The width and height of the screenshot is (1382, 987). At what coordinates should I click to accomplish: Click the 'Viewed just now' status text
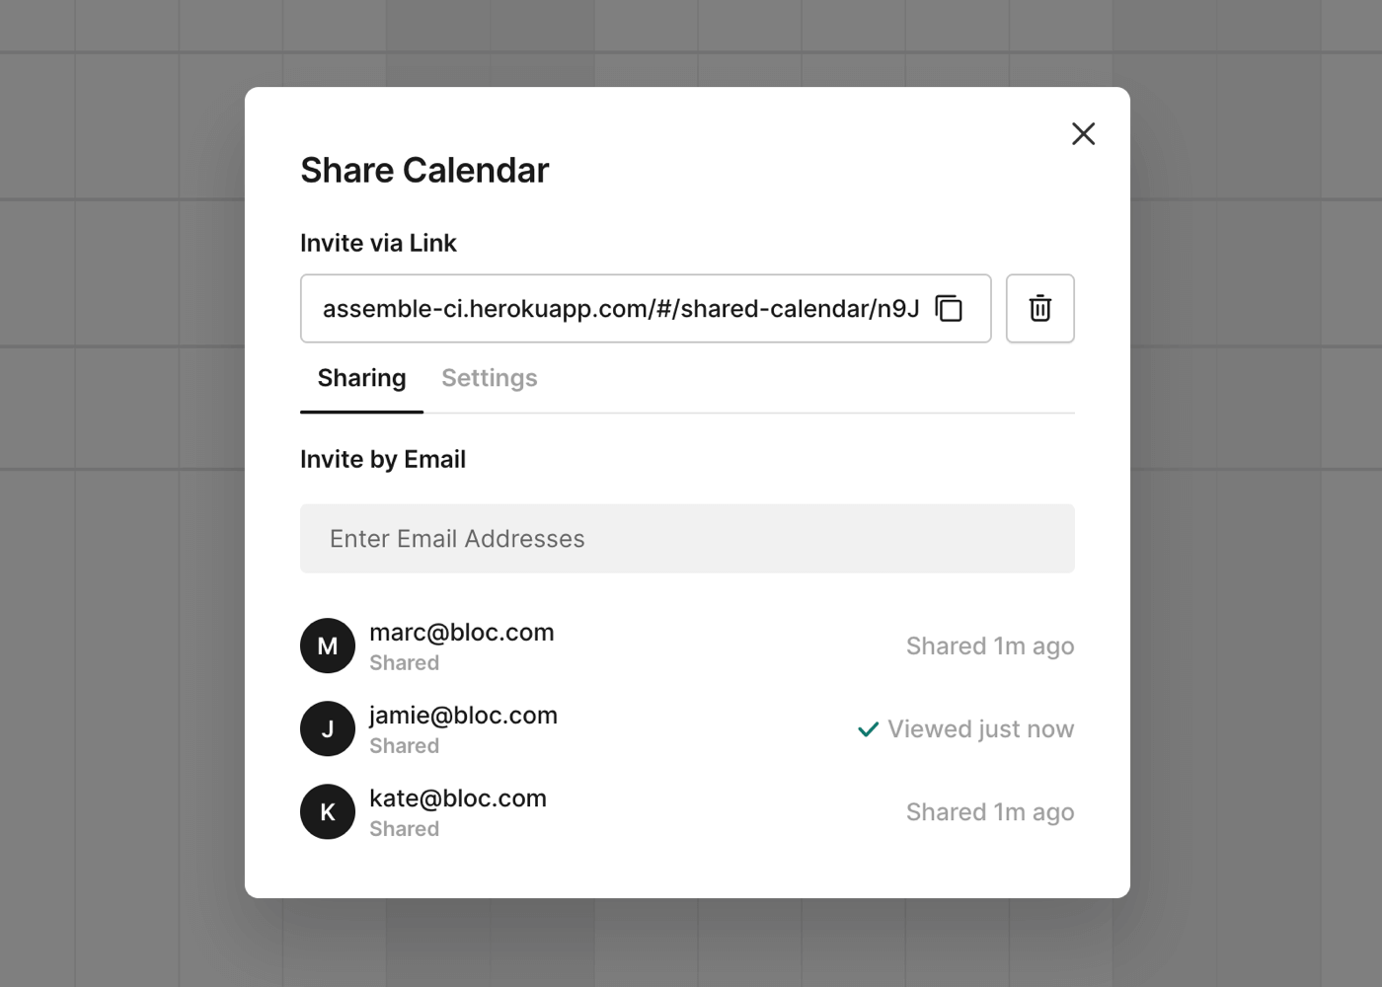pos(980,729)
